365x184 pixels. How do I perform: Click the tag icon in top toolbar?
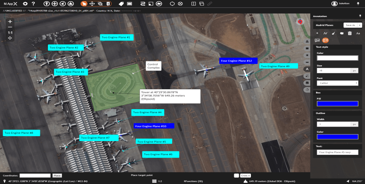(x=121, y=3)
